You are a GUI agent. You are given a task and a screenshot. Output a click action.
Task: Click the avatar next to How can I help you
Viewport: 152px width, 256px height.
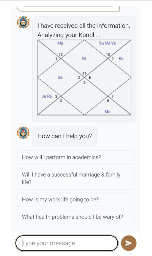[23, 132]
